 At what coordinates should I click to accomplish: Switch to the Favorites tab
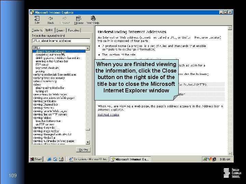click(73, 30)
